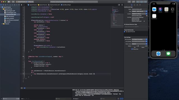
Task: Open the related items grid icon
Action: [x=22, y=5]
